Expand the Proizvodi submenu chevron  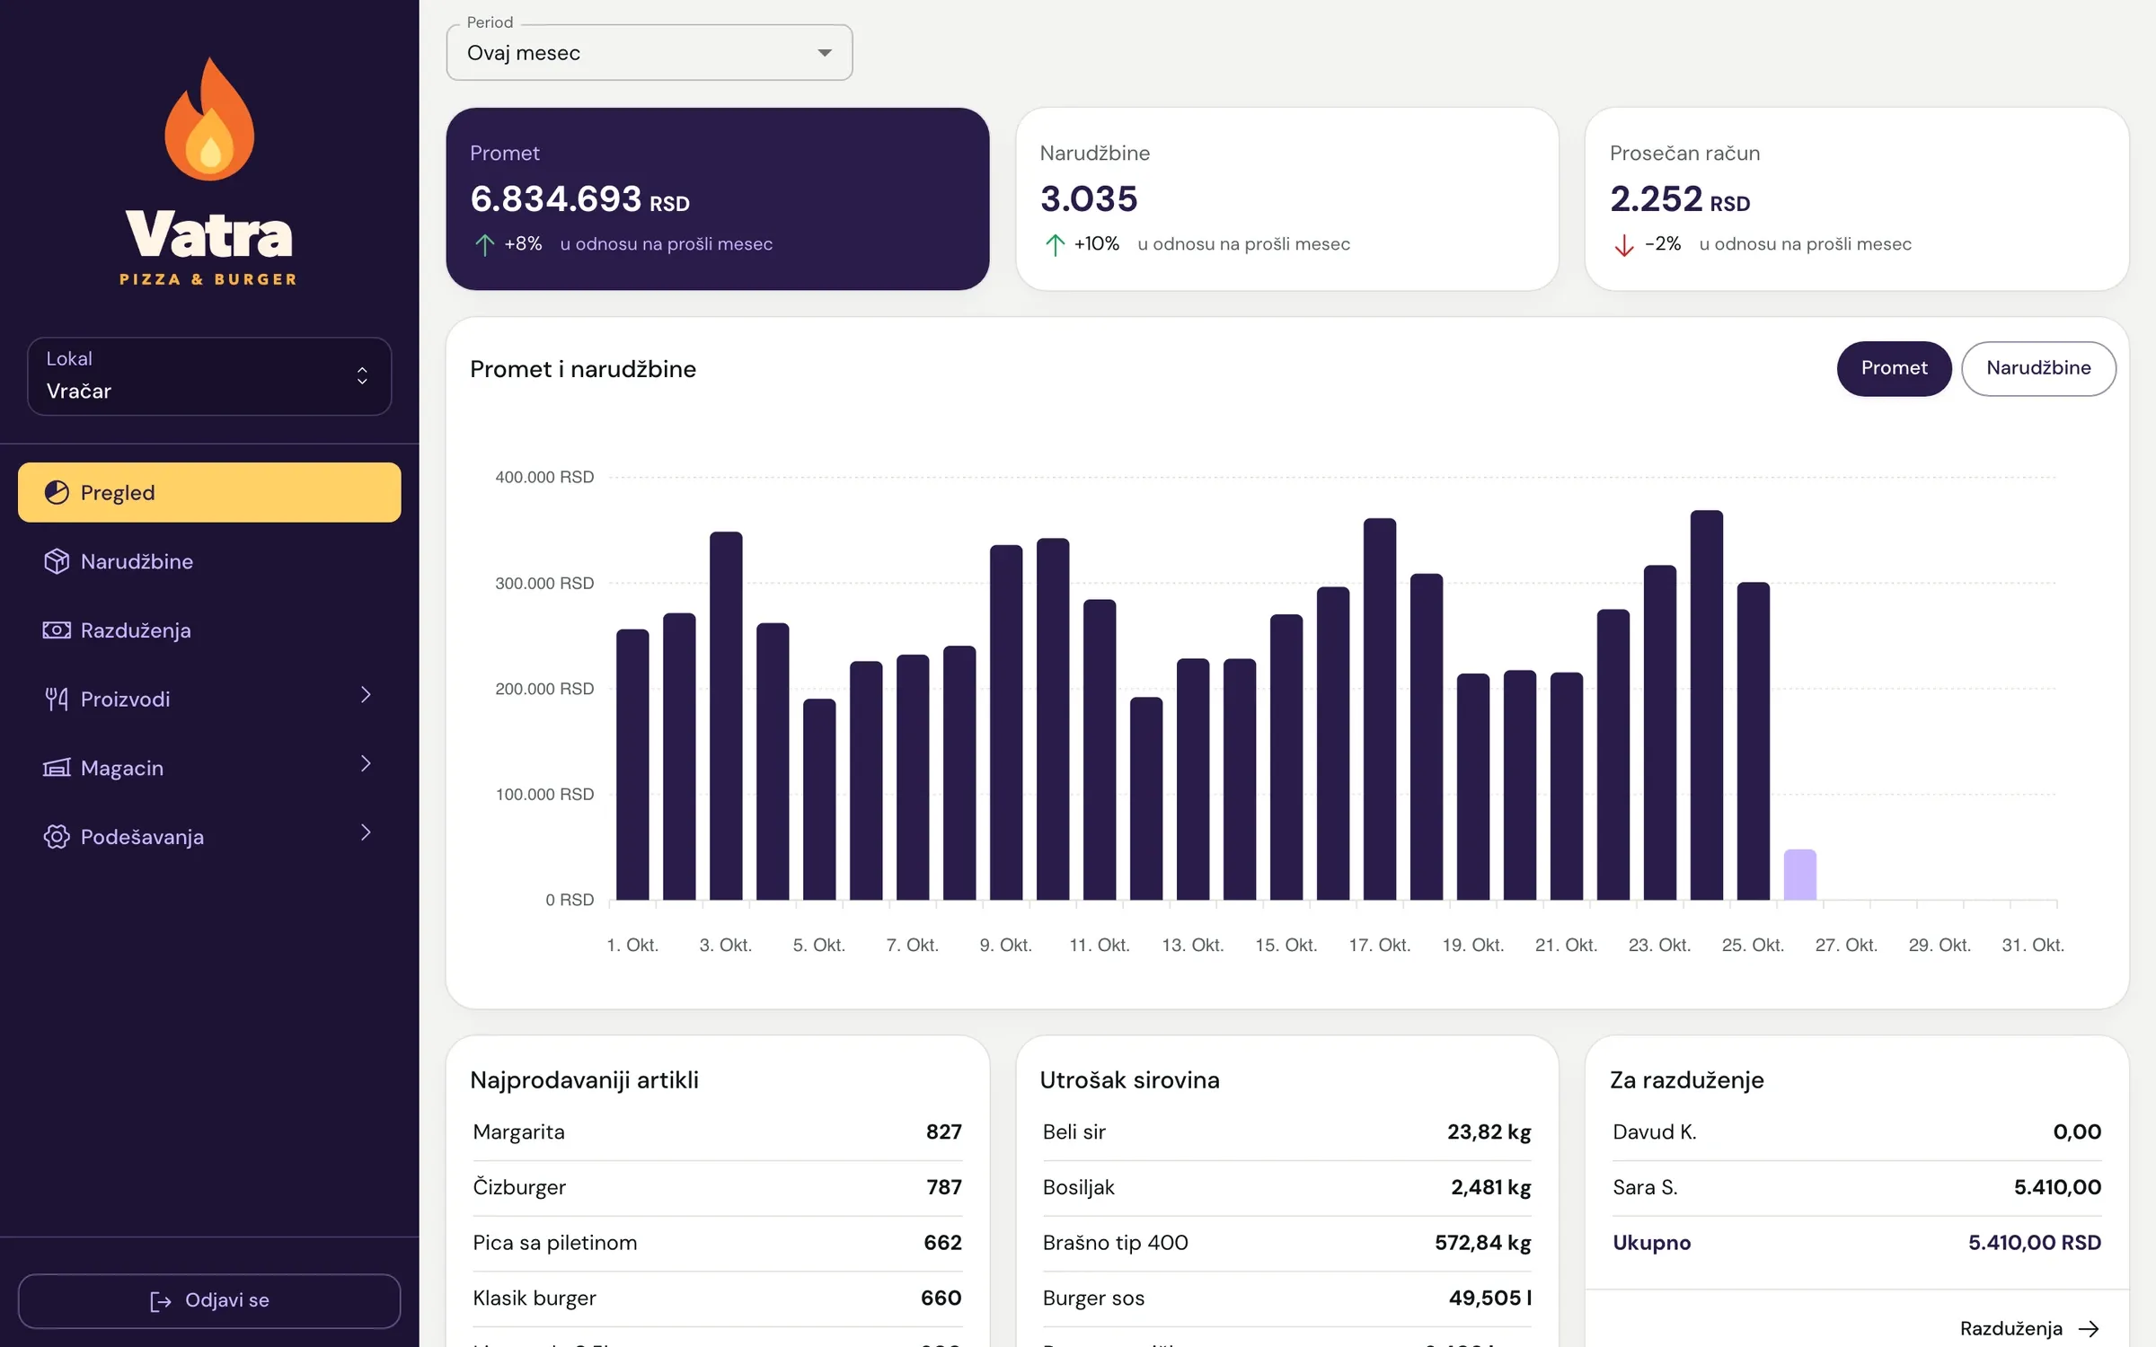366,695
